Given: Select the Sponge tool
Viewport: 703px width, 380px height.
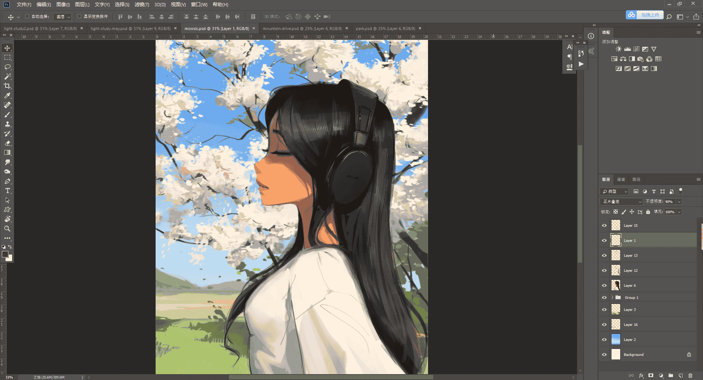Looking at the screenshot, I should tap(7, 172).
